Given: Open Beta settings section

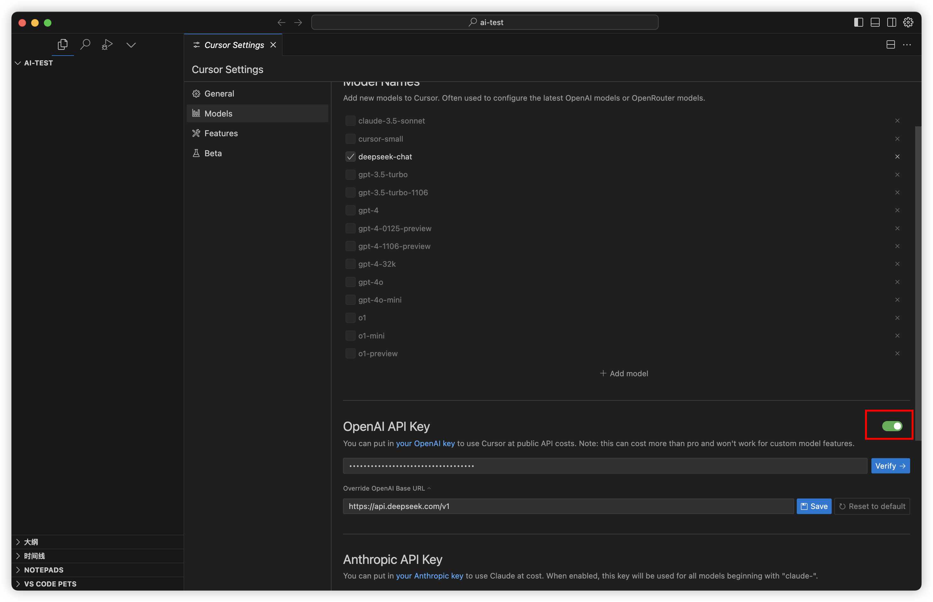Looking at the screenshot, I should [x=258, y=153].
